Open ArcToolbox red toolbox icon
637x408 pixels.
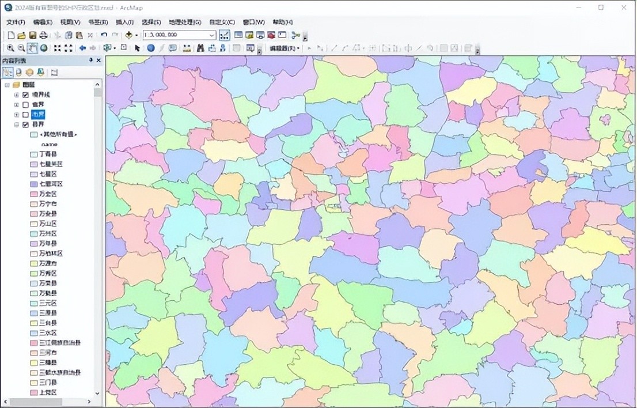tap(271, 35)
